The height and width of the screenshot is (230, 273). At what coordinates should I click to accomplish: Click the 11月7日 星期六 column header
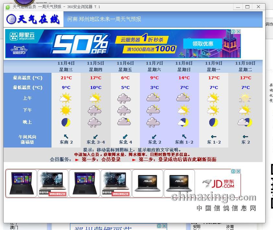[154, 66]
